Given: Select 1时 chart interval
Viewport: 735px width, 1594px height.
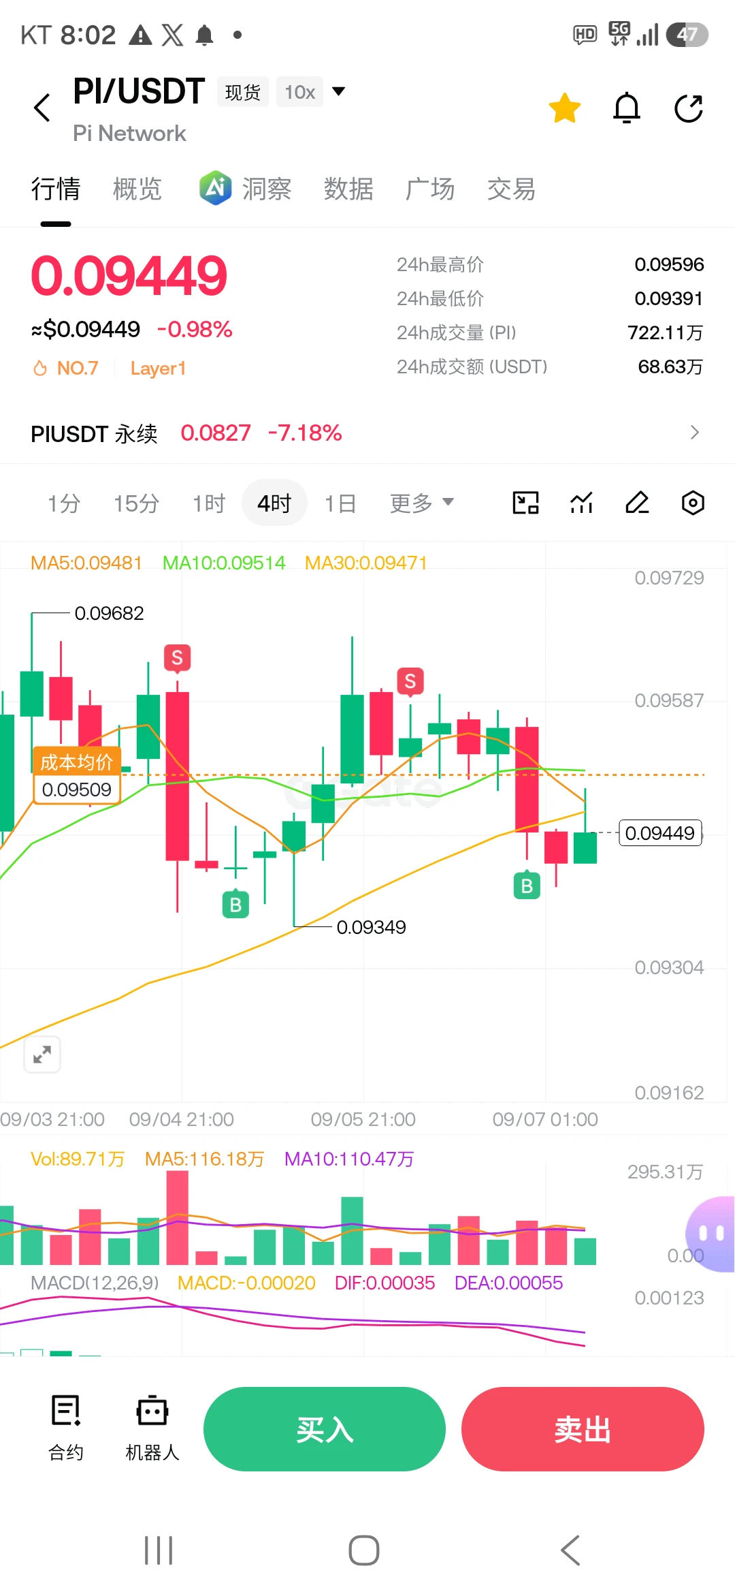Looking at the screenshot, I should pos(208,503).
